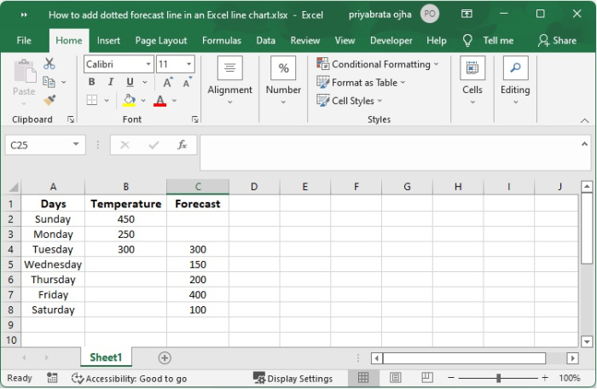This screenshot has height=389, width=597.
Task: Open the Editing search group icon
Action: [515, 69]
